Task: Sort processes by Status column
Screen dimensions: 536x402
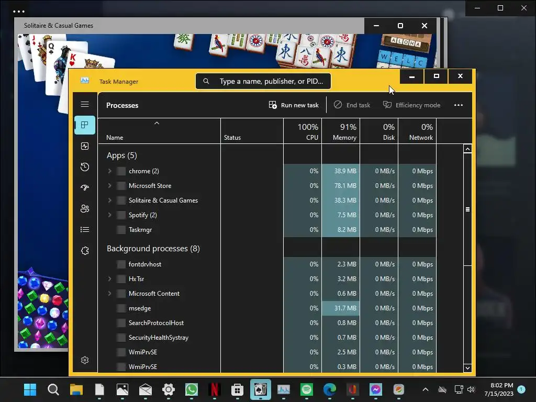Action: pyautogui.click(x=252, y=131)
